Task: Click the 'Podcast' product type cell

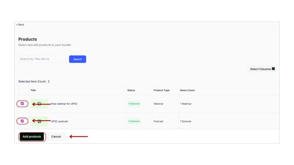Action: point(158,121)
